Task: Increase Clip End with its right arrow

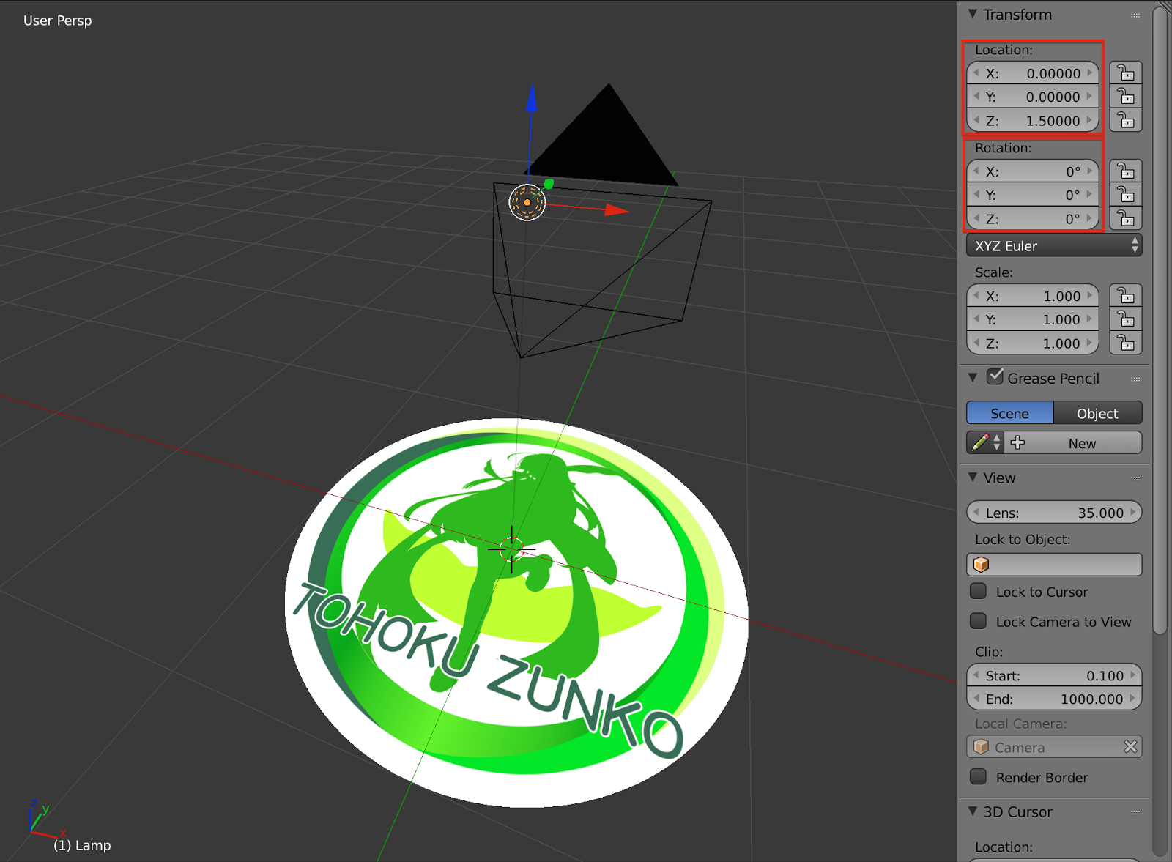Action: [1132, 699]
